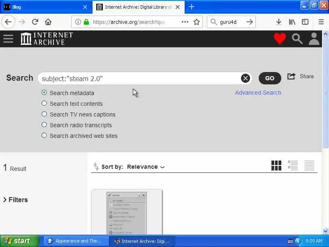Toggle the browser sidebar icon

[305, 22]
